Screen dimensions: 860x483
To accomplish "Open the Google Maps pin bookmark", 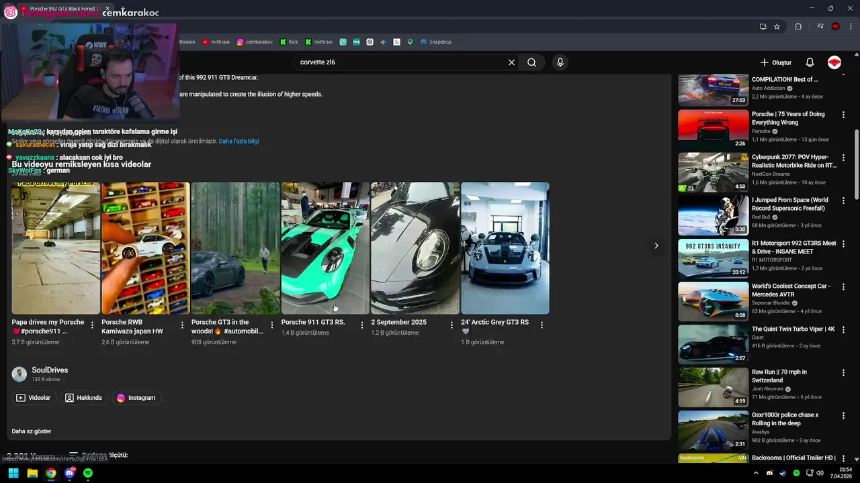I will coord(410,42).
